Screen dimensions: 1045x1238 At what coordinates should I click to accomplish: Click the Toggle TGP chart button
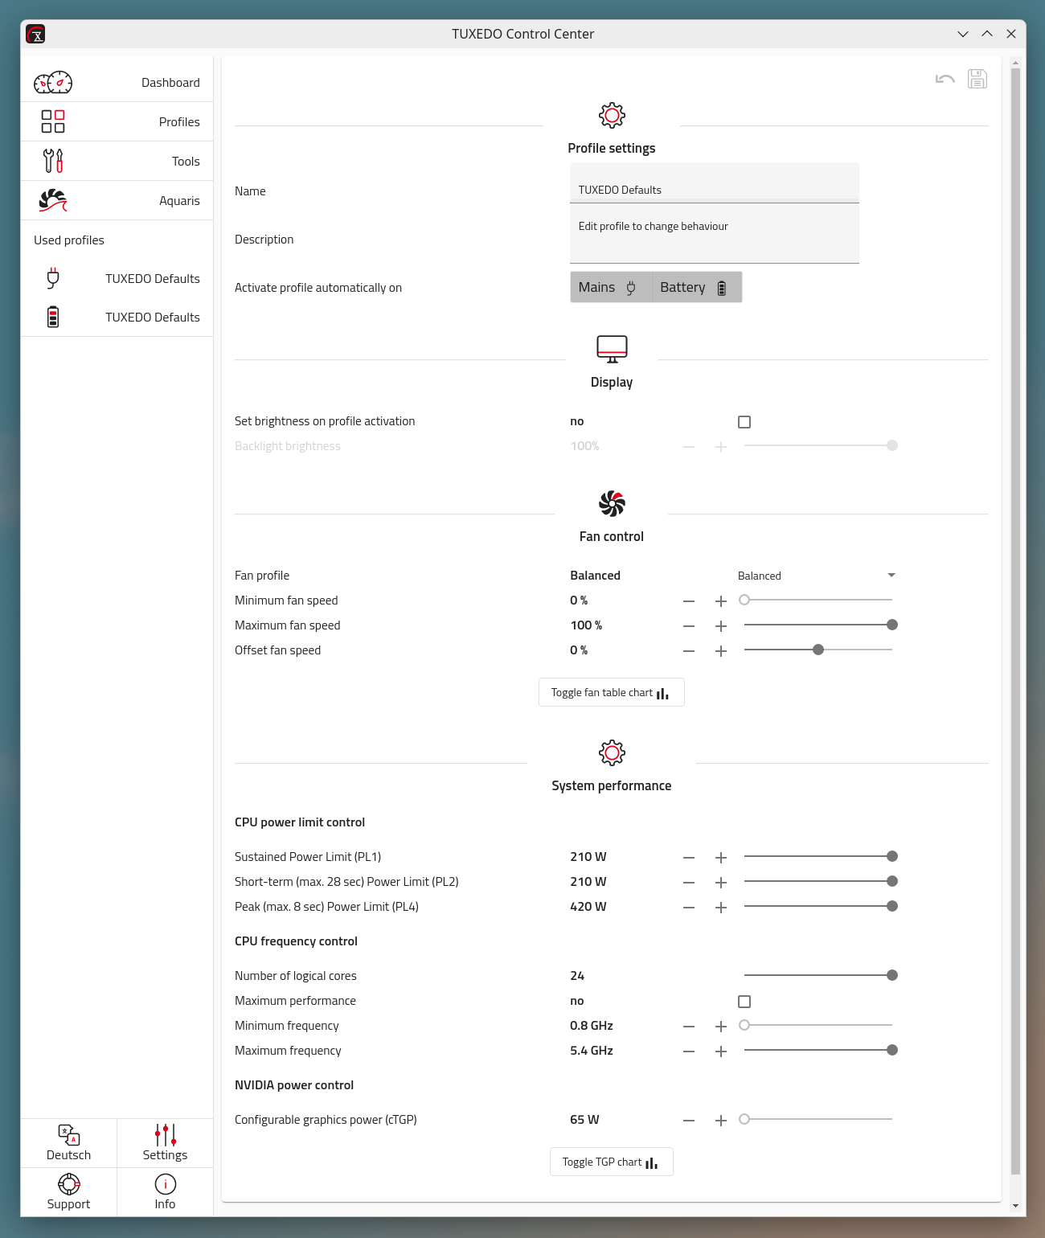[611, 1162]
